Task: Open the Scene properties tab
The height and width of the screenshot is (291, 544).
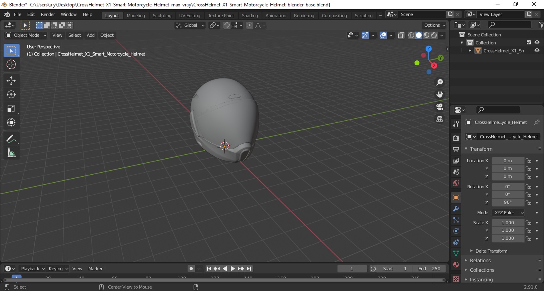Action: click(456, 172)
